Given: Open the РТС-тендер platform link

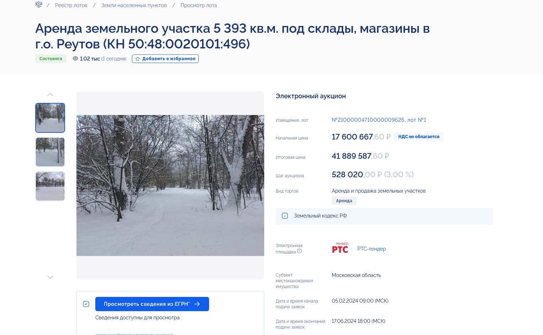Looking at the screenshot, I should (372, 249).
